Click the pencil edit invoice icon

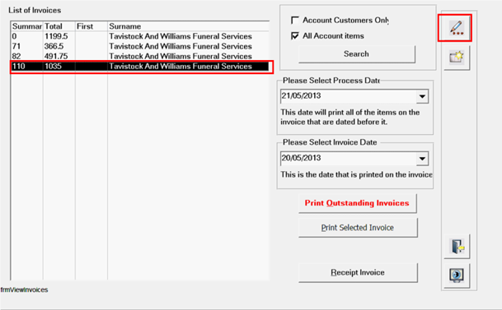456,28
